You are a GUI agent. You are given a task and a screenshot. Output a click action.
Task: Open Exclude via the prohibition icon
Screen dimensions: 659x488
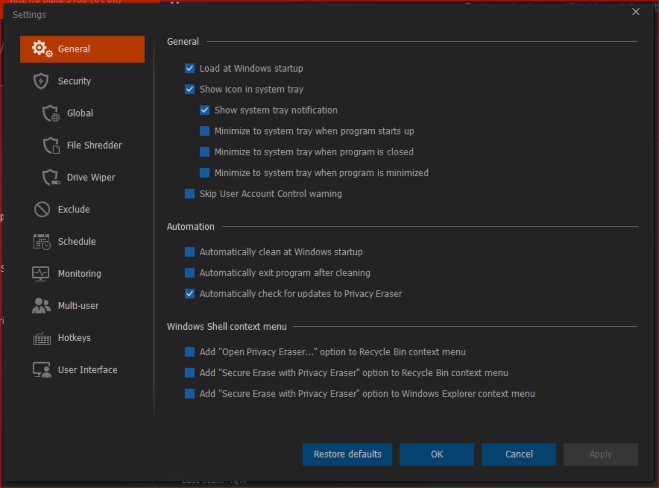[x=42, y=209]
